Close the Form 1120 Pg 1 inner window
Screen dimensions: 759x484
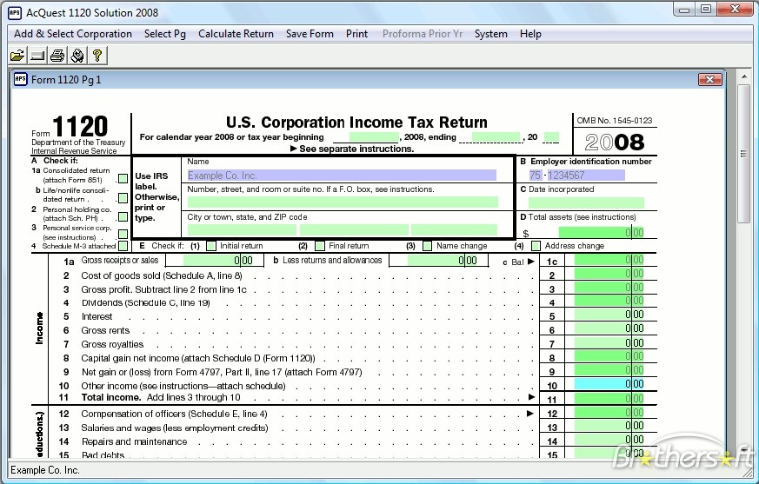[x=710, y=79]
